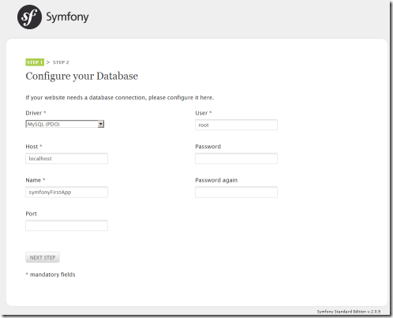Click inside the User field containing root

(x=236, y=125)
